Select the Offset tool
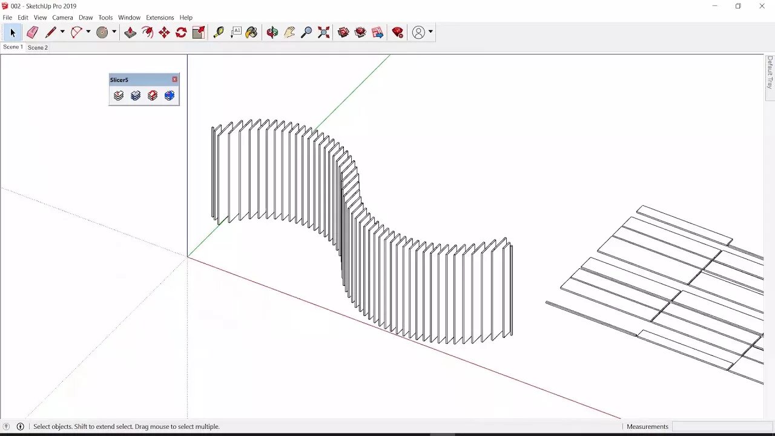This screenshot has height=436, width=775. point(147,33)
